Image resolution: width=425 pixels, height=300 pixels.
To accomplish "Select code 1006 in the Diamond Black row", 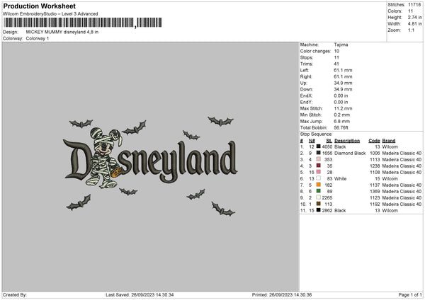I will [x=375, y=154].
